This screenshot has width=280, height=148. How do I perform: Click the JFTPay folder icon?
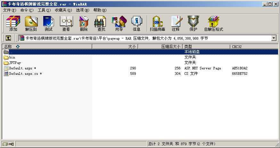pyautogui.click(x=6, y=63)
